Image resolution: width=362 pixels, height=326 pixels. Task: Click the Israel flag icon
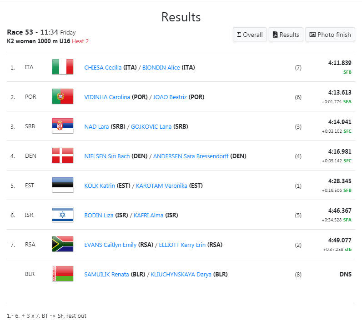coord(63,215)
